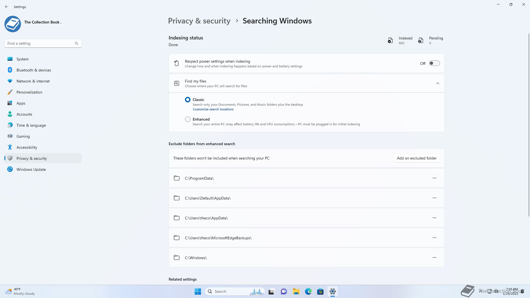Click the Indexed files icon
Viewport: 530px width, 298px height.
[x=390, y=41]
